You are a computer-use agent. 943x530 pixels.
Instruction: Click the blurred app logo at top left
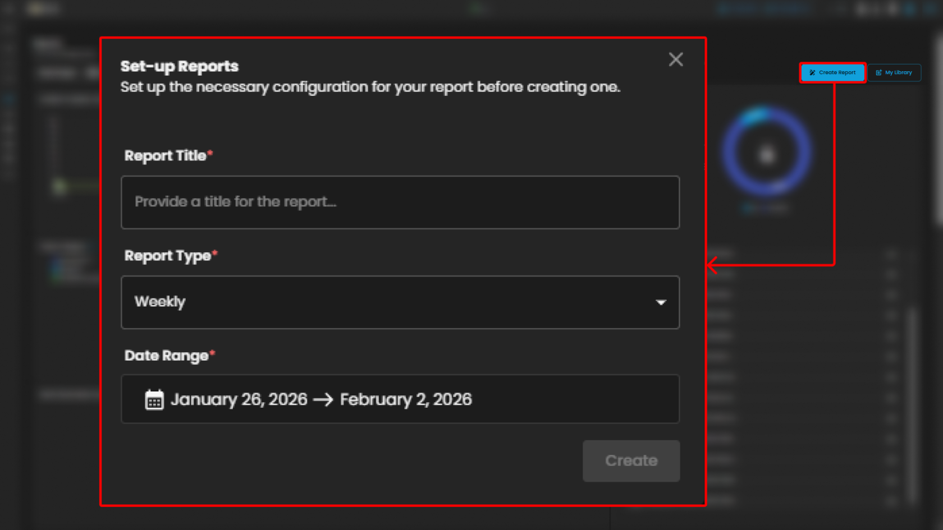click(43, 8)
